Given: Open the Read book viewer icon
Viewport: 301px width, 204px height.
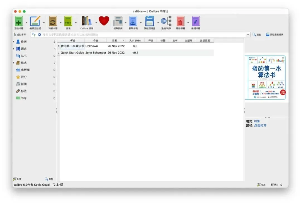Looking at the screenshot, I should (68, 21).
